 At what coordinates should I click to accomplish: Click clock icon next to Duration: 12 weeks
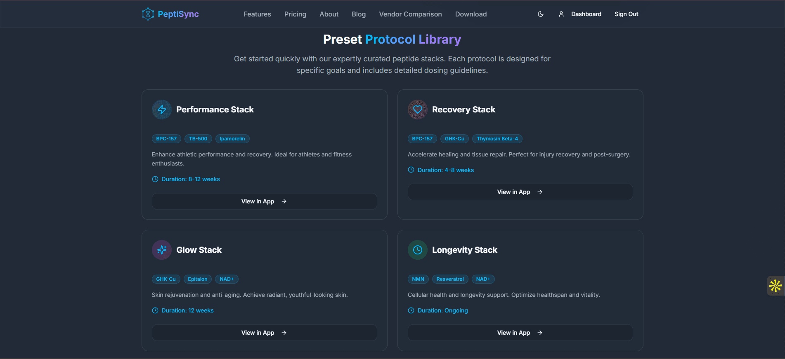[155, 310]
